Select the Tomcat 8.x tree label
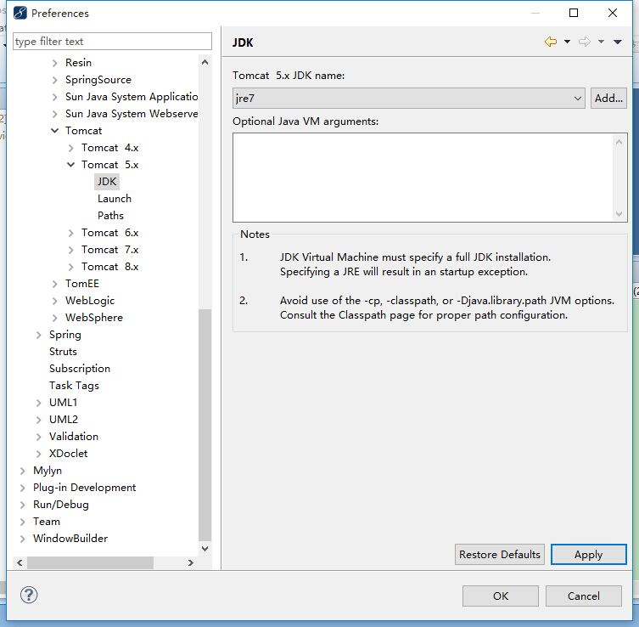This screenshot has width=639, height=627. (110, 267)
